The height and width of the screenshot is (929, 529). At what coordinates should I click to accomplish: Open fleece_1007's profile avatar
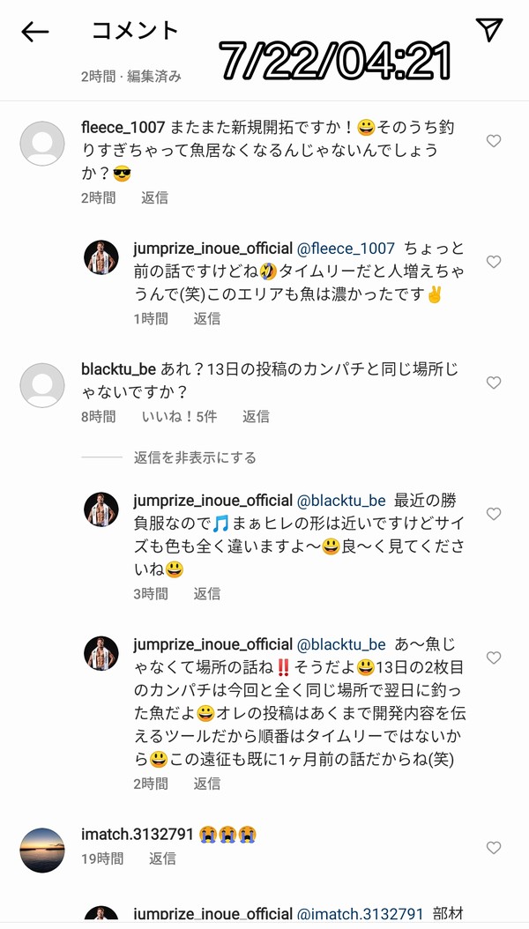coord(42,144)
